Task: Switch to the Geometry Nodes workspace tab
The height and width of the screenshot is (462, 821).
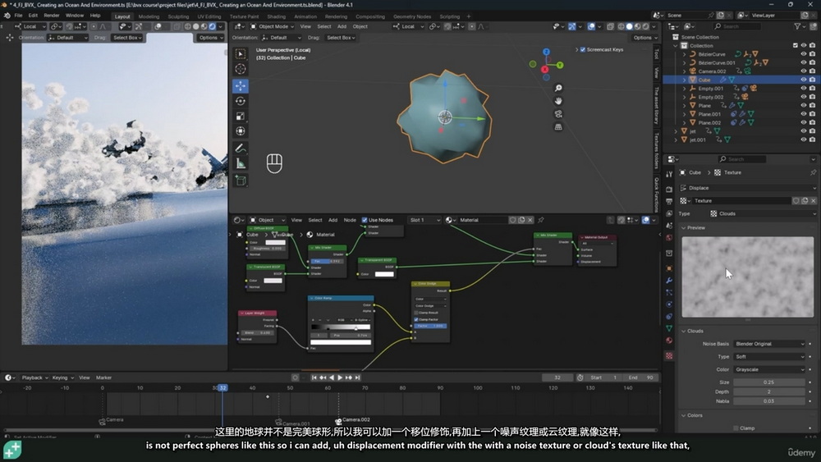Action: [412, 16]
